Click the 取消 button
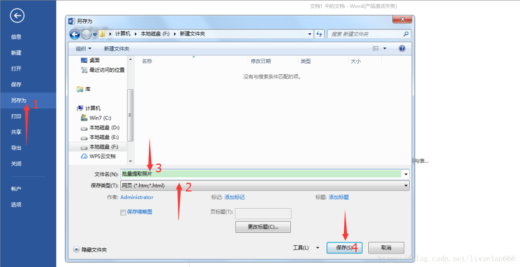 pyautogui.click(x=386, y=248)
